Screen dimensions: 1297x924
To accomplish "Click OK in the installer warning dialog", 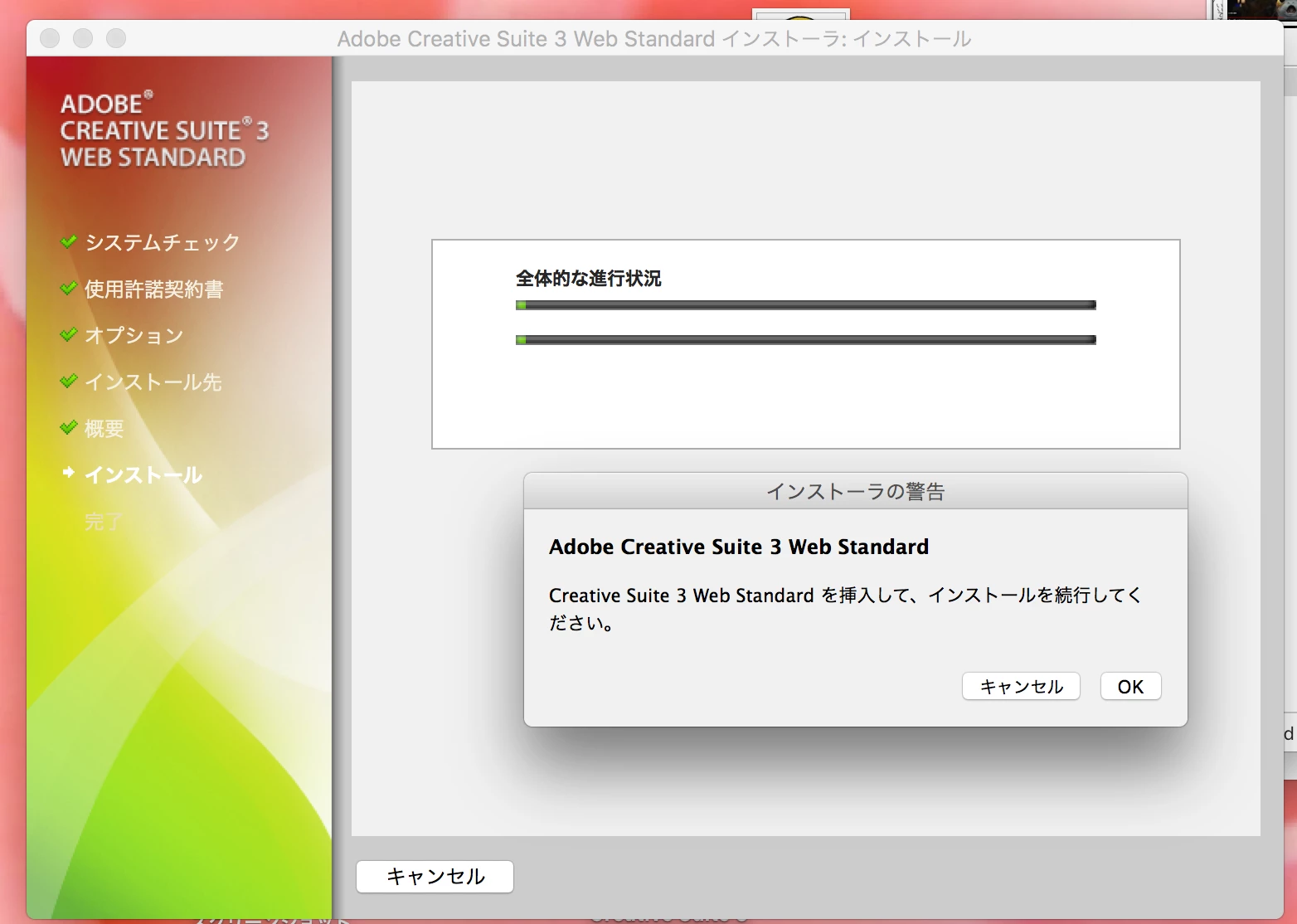I will (1130, 687).
